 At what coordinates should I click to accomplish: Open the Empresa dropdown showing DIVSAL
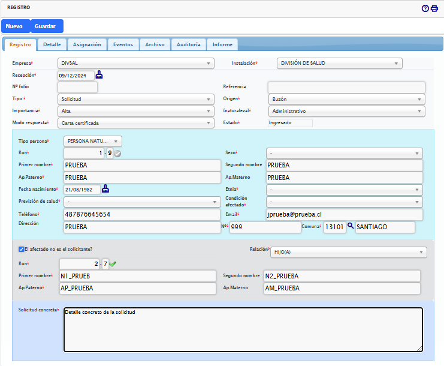(136, 63)
